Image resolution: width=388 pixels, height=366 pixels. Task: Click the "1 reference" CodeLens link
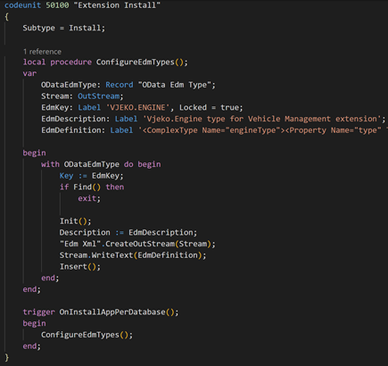coord(42,52)
